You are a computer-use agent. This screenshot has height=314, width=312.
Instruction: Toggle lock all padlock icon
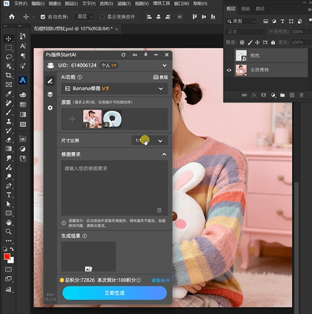pos(273,42)
